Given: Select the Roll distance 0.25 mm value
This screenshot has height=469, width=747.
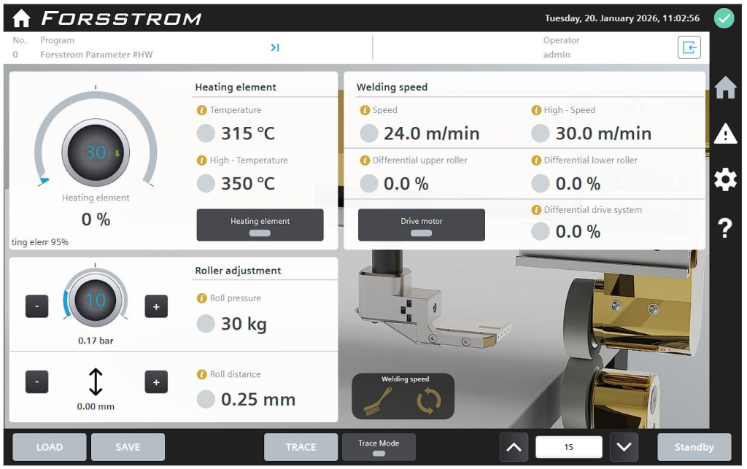Looking at the screenshot, I should [258, 400].
